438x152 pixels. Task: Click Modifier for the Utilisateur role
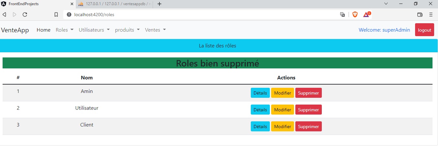pos(282,110)
